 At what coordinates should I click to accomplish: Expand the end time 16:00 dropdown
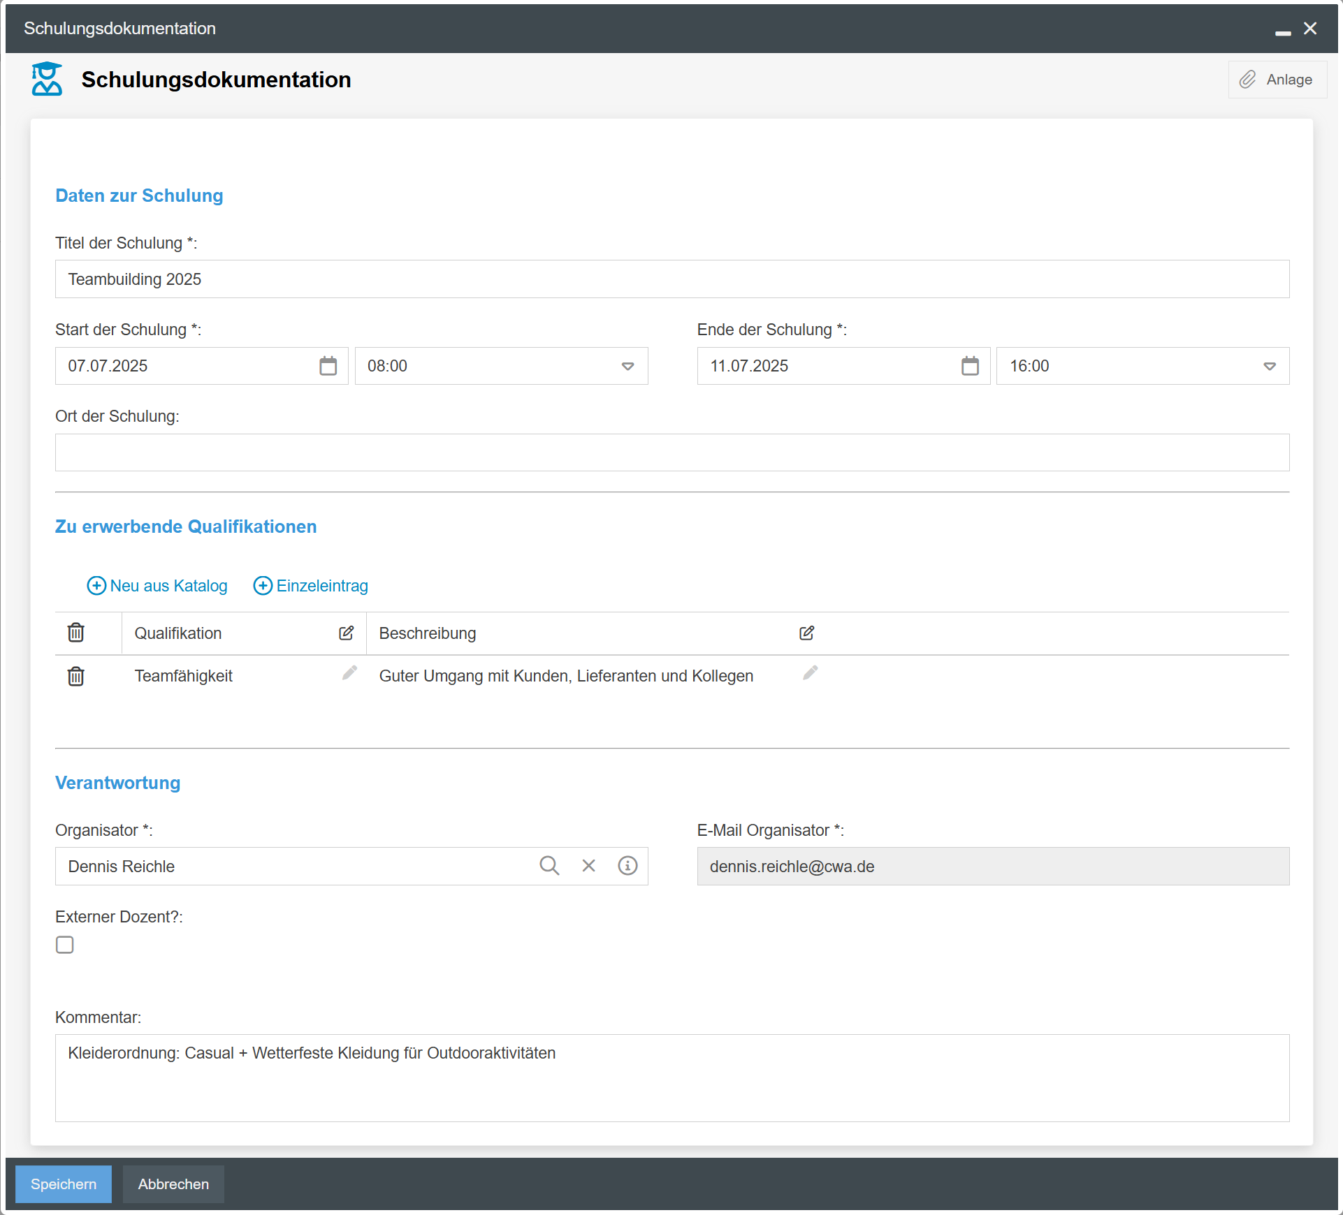point(1269,366)
